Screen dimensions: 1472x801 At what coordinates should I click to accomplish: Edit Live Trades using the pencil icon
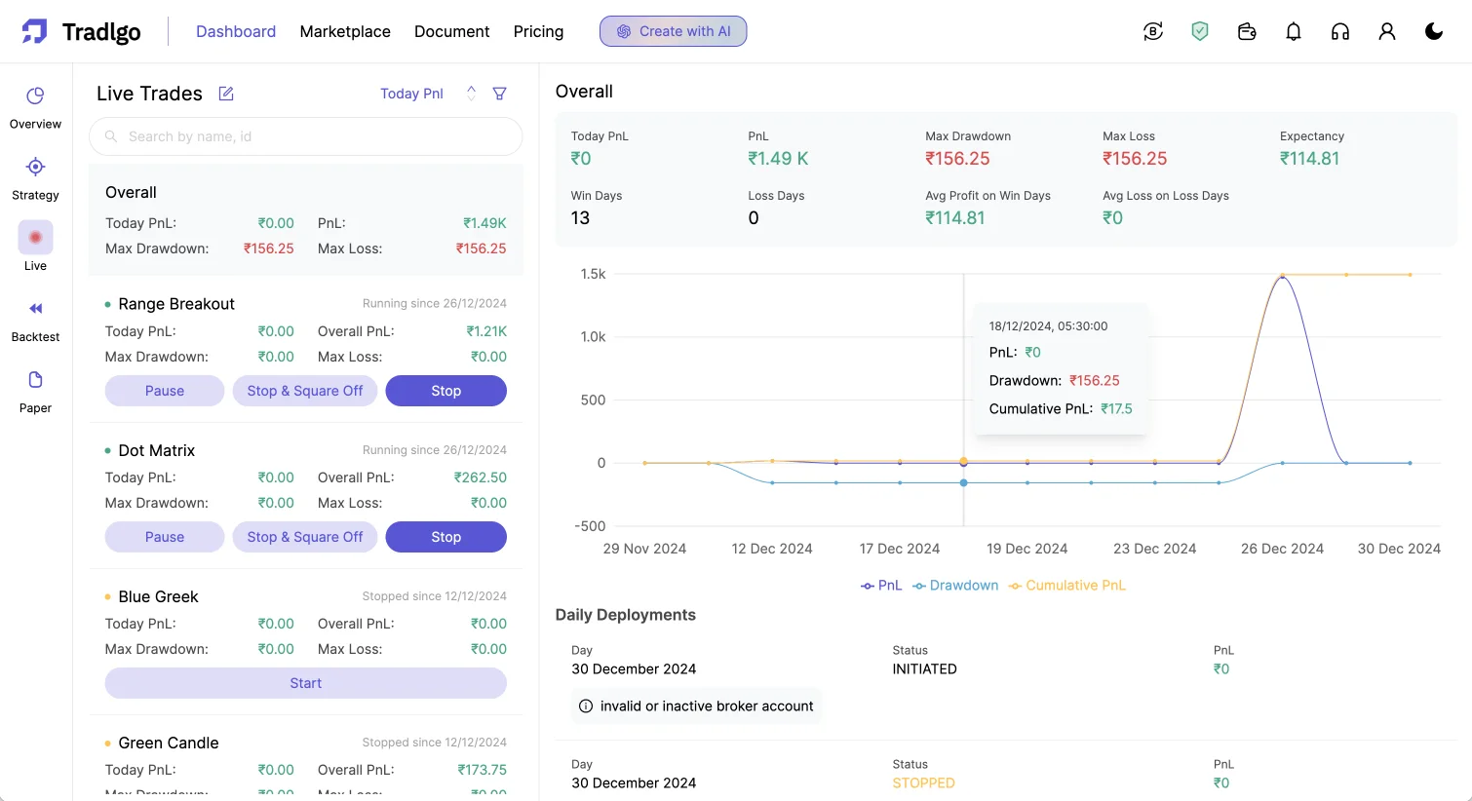point(225,93)
